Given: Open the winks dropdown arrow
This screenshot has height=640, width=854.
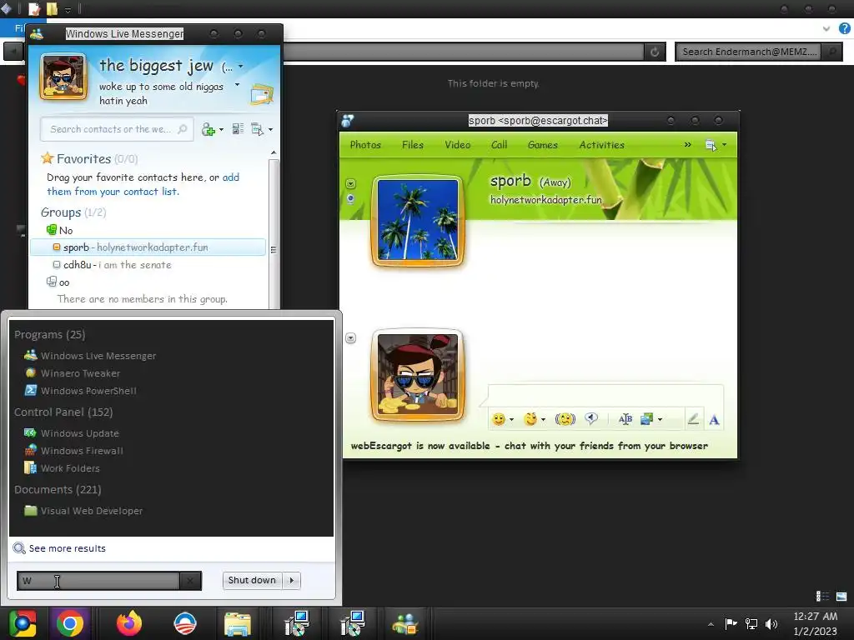Looking at the screenshot, I should (x=543, y=420).
